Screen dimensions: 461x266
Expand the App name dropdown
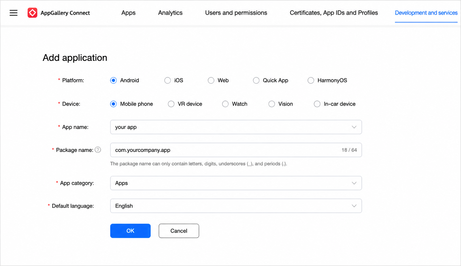pos(236,127)
